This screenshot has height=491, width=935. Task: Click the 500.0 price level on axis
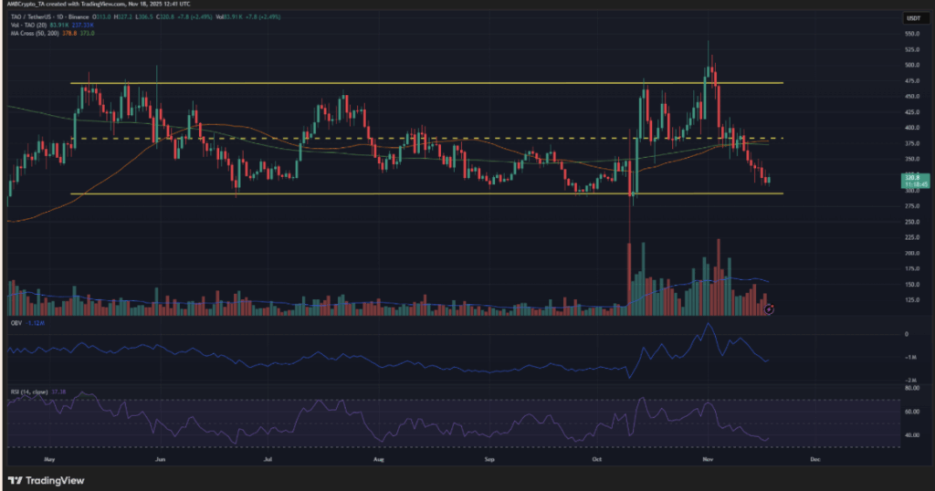912,66
